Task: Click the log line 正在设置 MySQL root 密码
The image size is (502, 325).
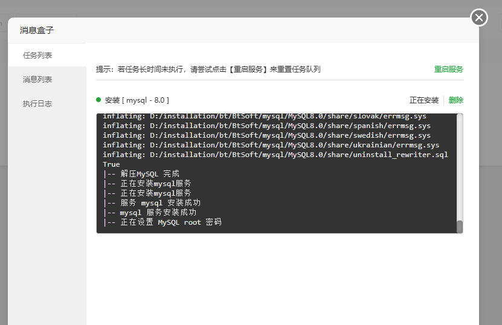Action: (x=163, y=222)
